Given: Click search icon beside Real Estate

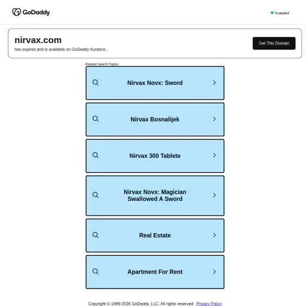Looking at the screenshot, I should click(96, 235).
